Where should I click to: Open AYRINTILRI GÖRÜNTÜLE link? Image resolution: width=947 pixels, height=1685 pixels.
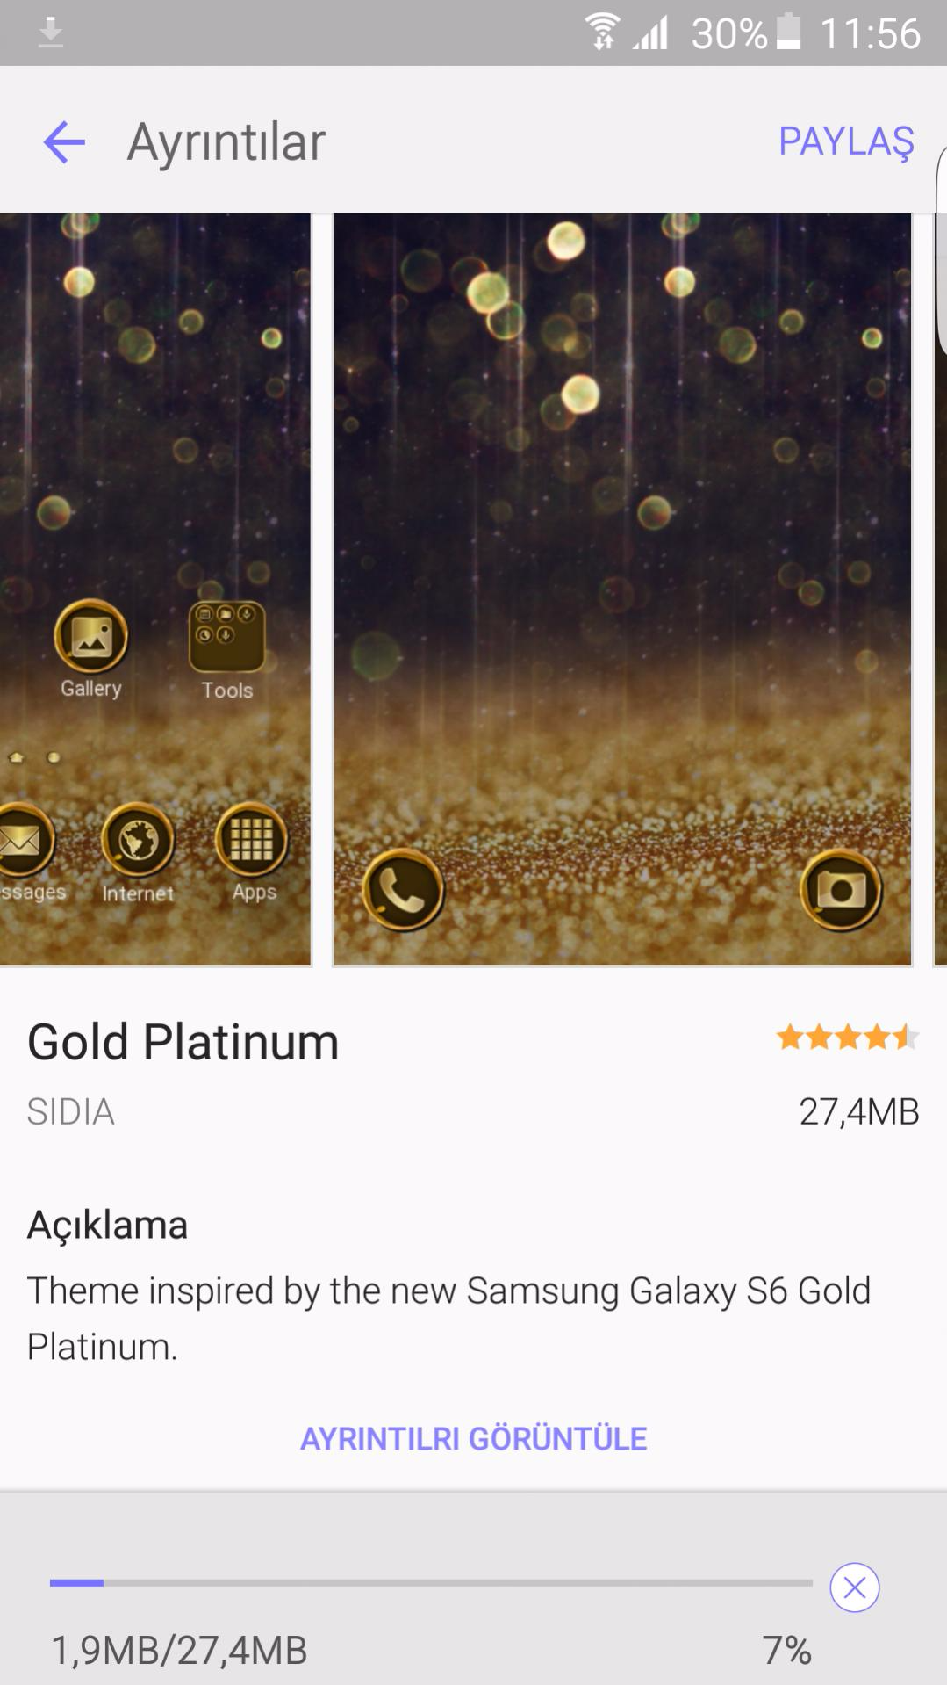474,1439
